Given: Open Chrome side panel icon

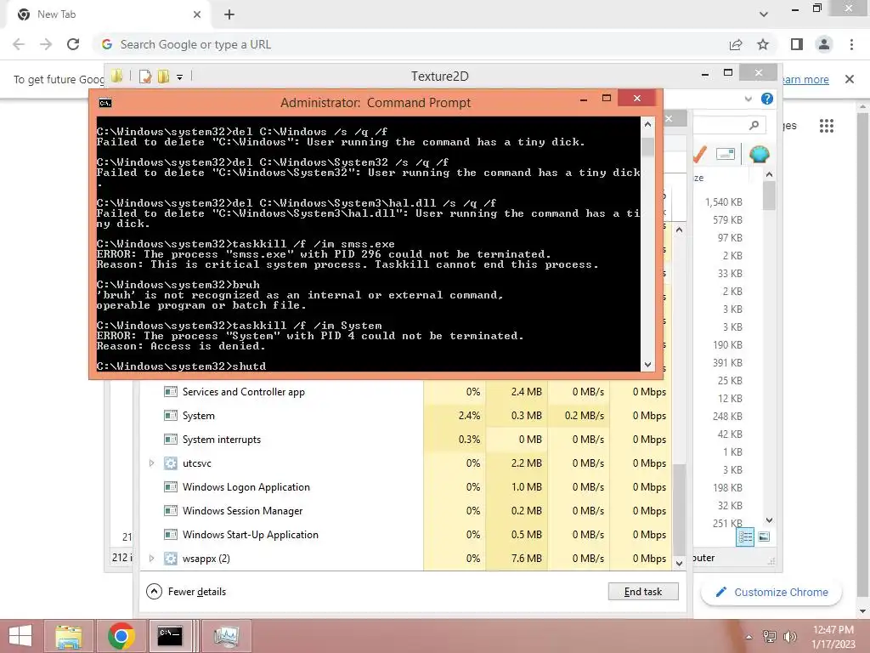Looking at the screenshot, I should click(797, 44).
